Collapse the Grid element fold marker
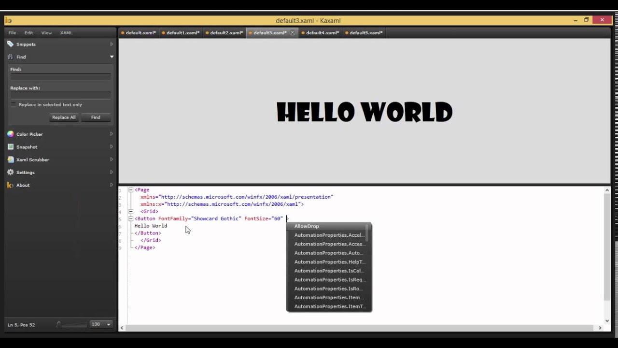Image resolution: width=618 pixels, height=348 pixels. (x=131, y=211)
